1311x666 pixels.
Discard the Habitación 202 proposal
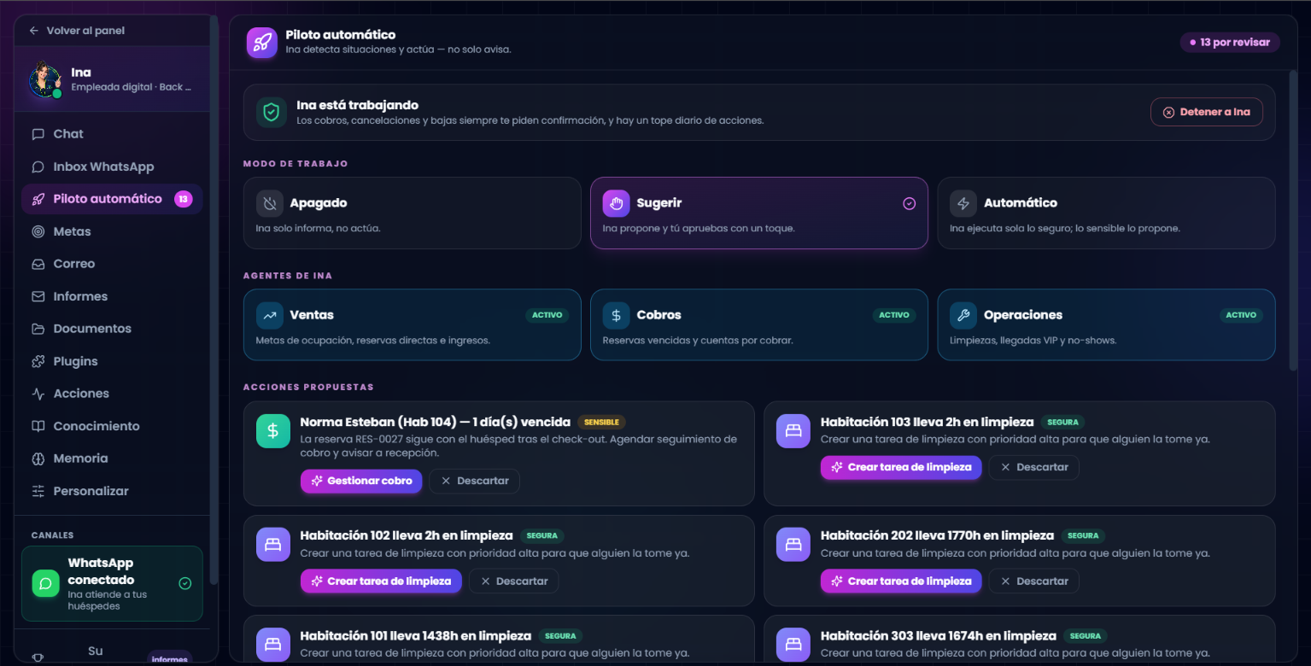click(x=1034, y=581)
